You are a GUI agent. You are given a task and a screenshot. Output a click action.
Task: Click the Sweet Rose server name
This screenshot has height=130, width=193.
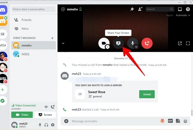coord(96,92)
